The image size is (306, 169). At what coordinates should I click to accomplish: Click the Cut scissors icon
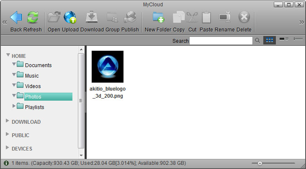coord(192,18)
